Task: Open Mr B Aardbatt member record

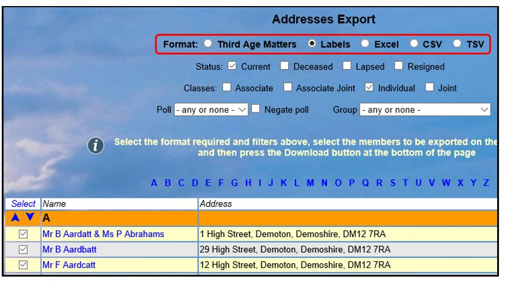Action: coord(69,249)
